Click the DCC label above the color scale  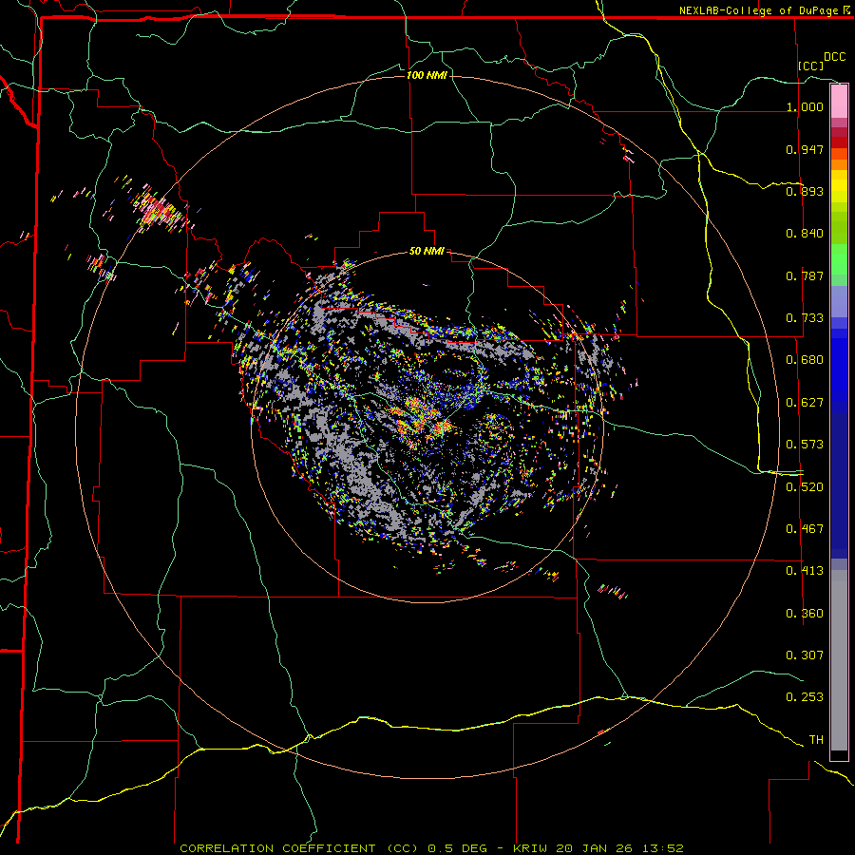(834, 57)
